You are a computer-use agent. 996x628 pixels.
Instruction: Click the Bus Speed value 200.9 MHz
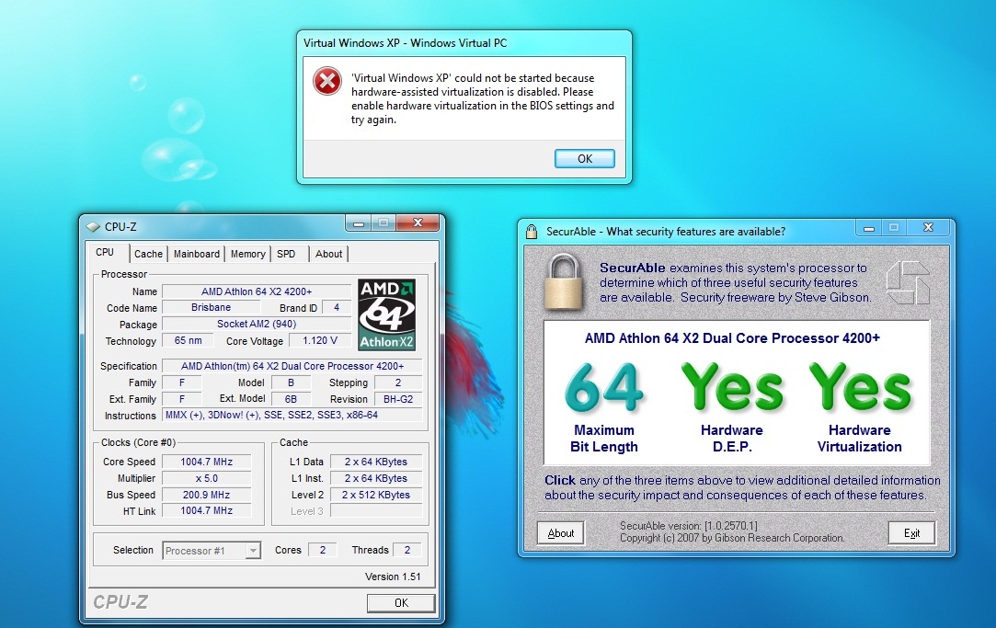click(206, 495)
